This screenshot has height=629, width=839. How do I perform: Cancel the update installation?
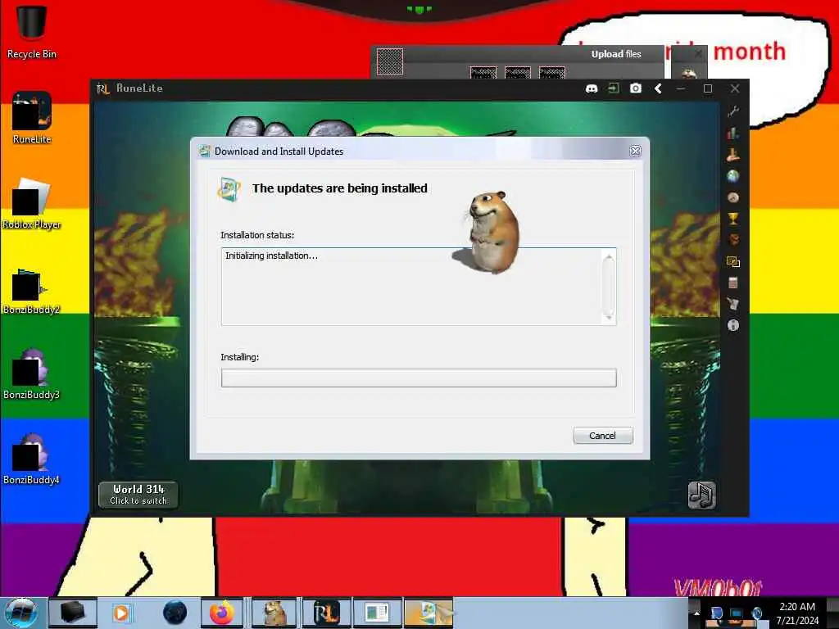[x=603, y=436]
